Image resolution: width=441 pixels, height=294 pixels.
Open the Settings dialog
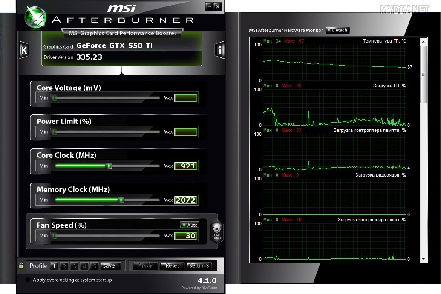(199, 265)
